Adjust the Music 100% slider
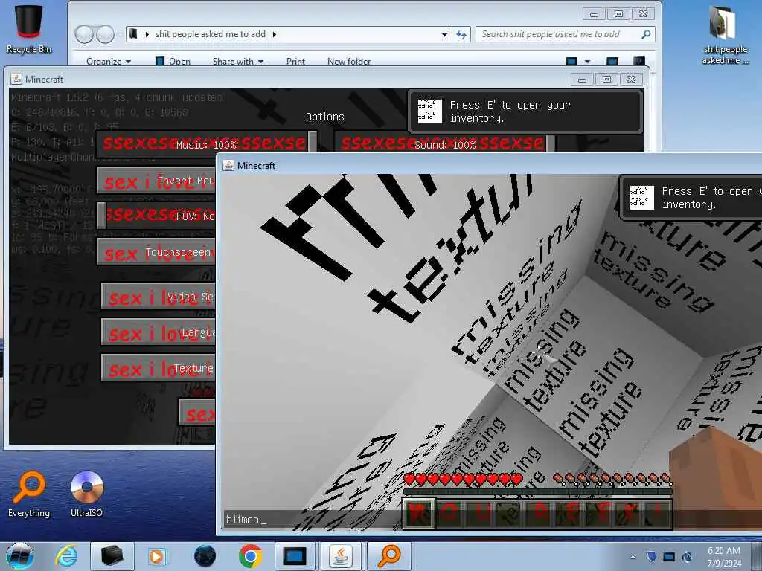Image resolution: width=762 pixels, height=571 pixels. [x=206, y=144]
